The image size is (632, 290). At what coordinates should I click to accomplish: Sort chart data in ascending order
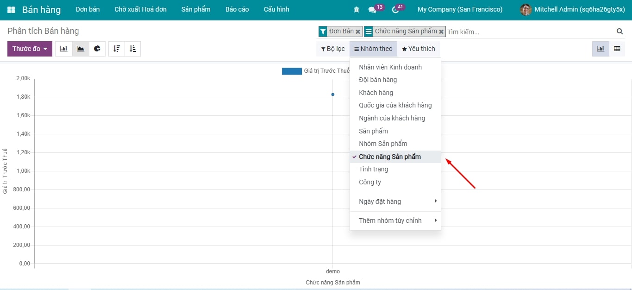click(x=133, y=49)
